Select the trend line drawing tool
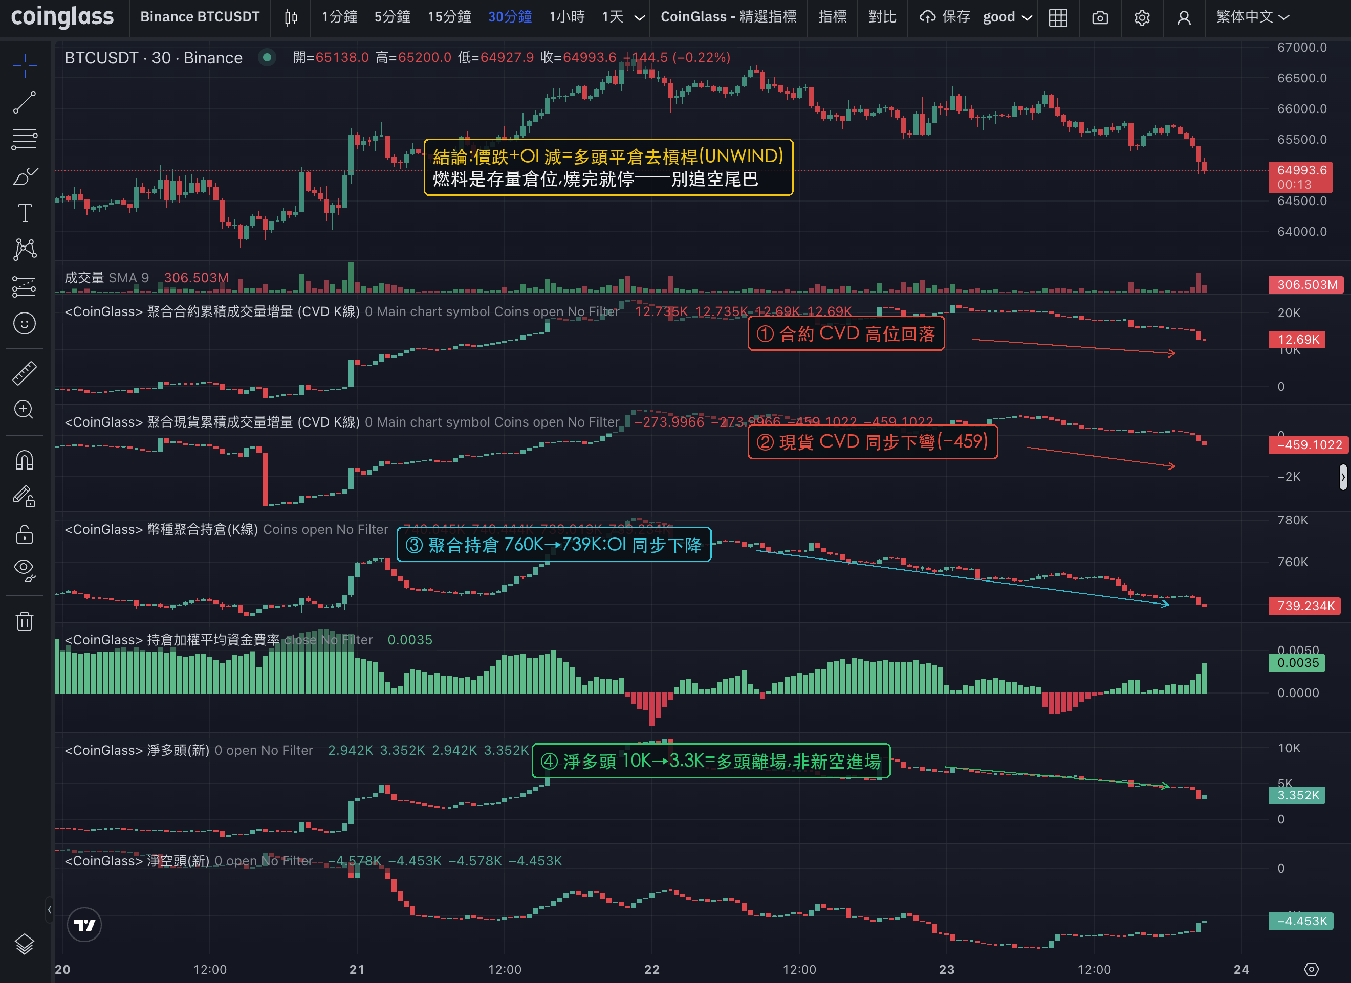1351x983 pixels. [x=25, y=102]
